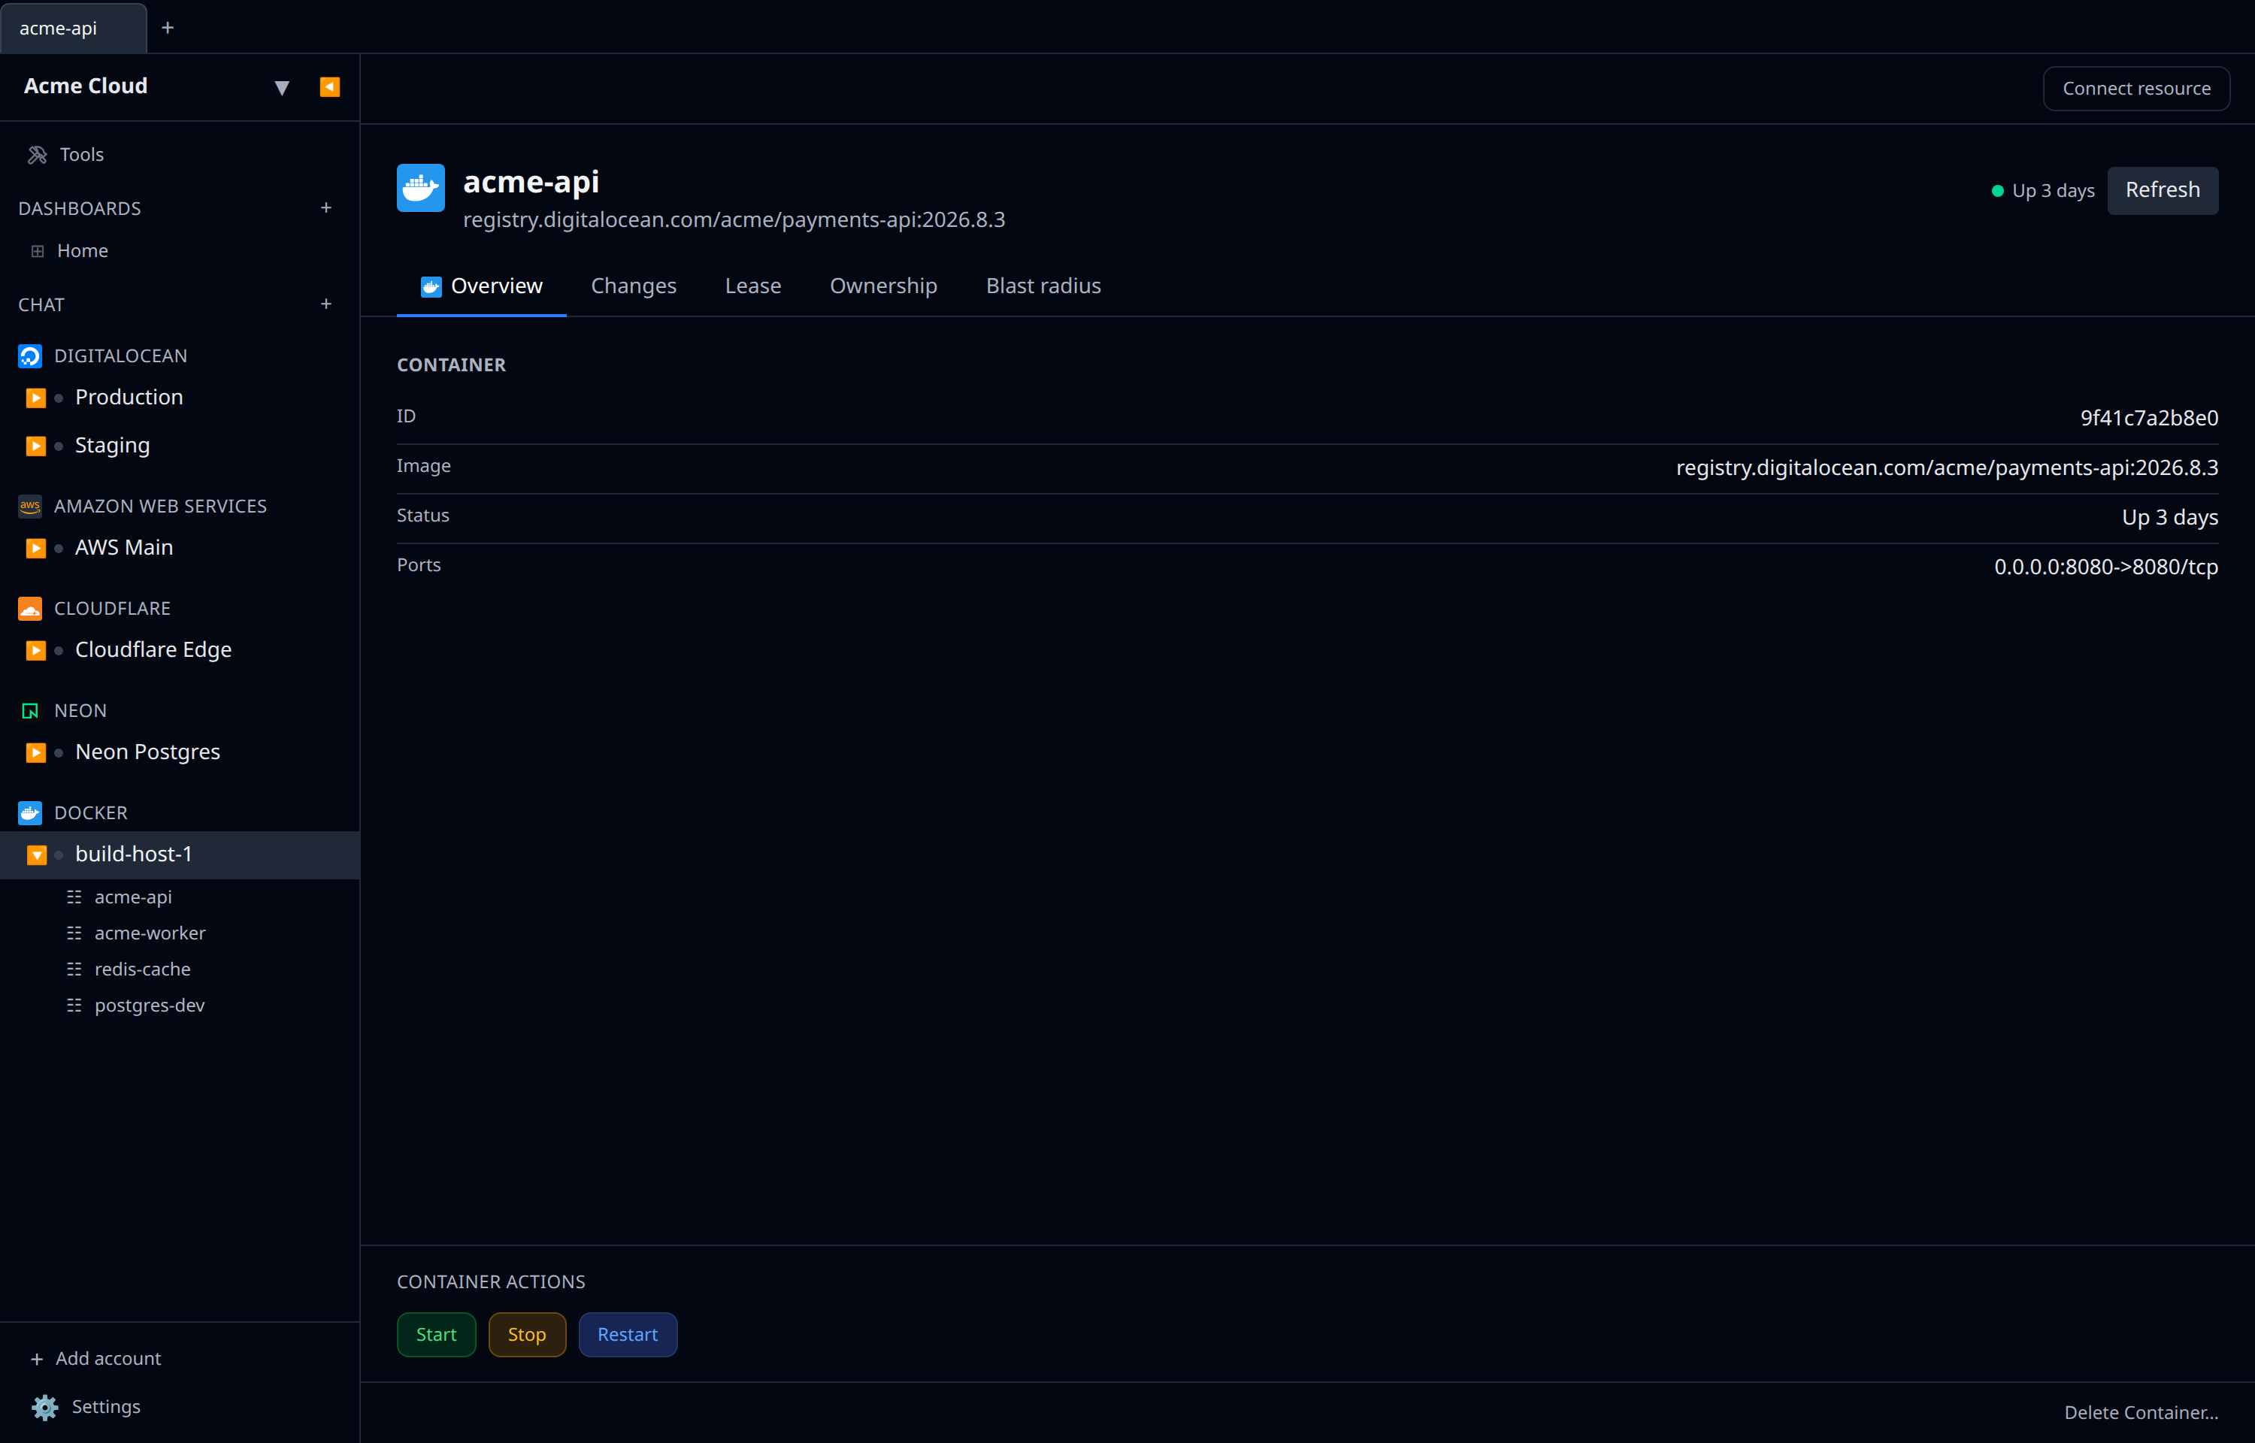Click the Neon provider logo
Image resolution: width=2255 pixels, height=1443 pixels.
[30, 711]
